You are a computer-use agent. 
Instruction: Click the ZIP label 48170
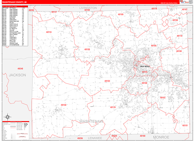coord(179,36)
